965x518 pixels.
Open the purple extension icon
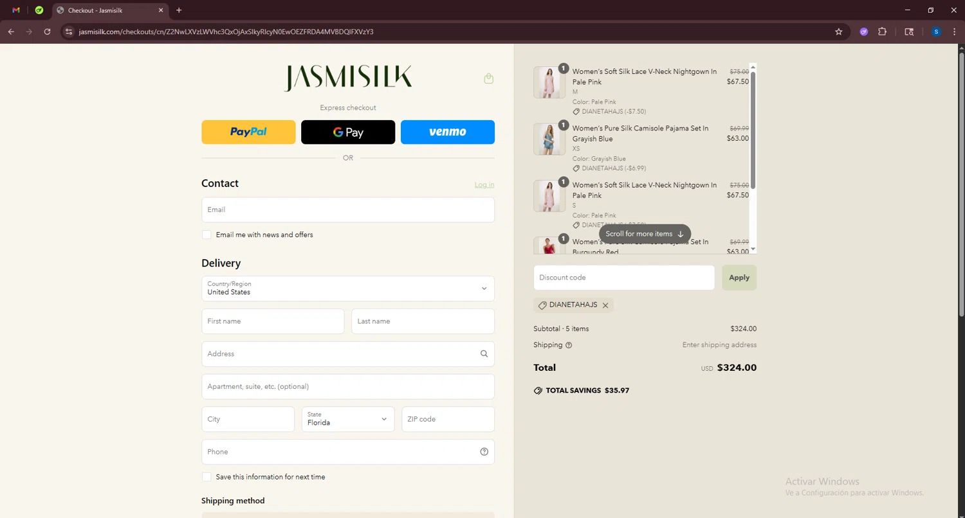coord(864,31)
